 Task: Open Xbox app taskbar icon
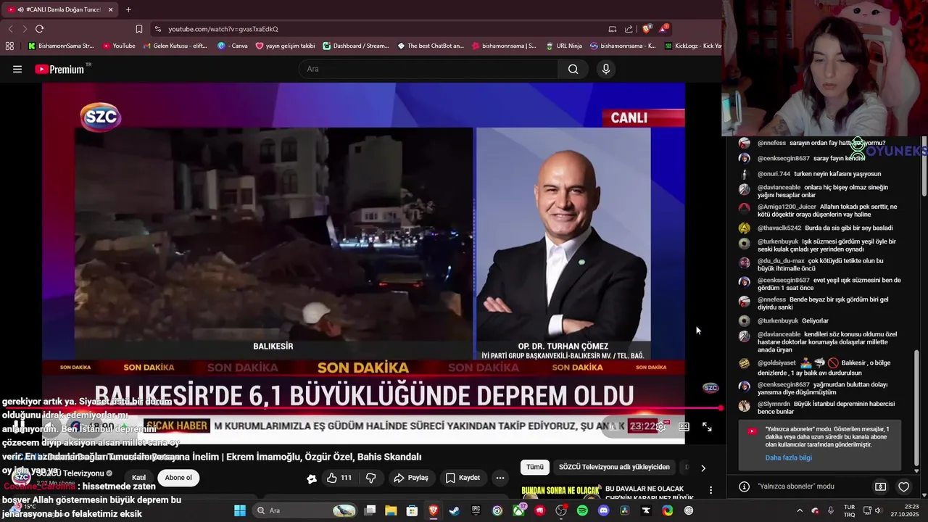pyautogui.click(x=518, y=510)
